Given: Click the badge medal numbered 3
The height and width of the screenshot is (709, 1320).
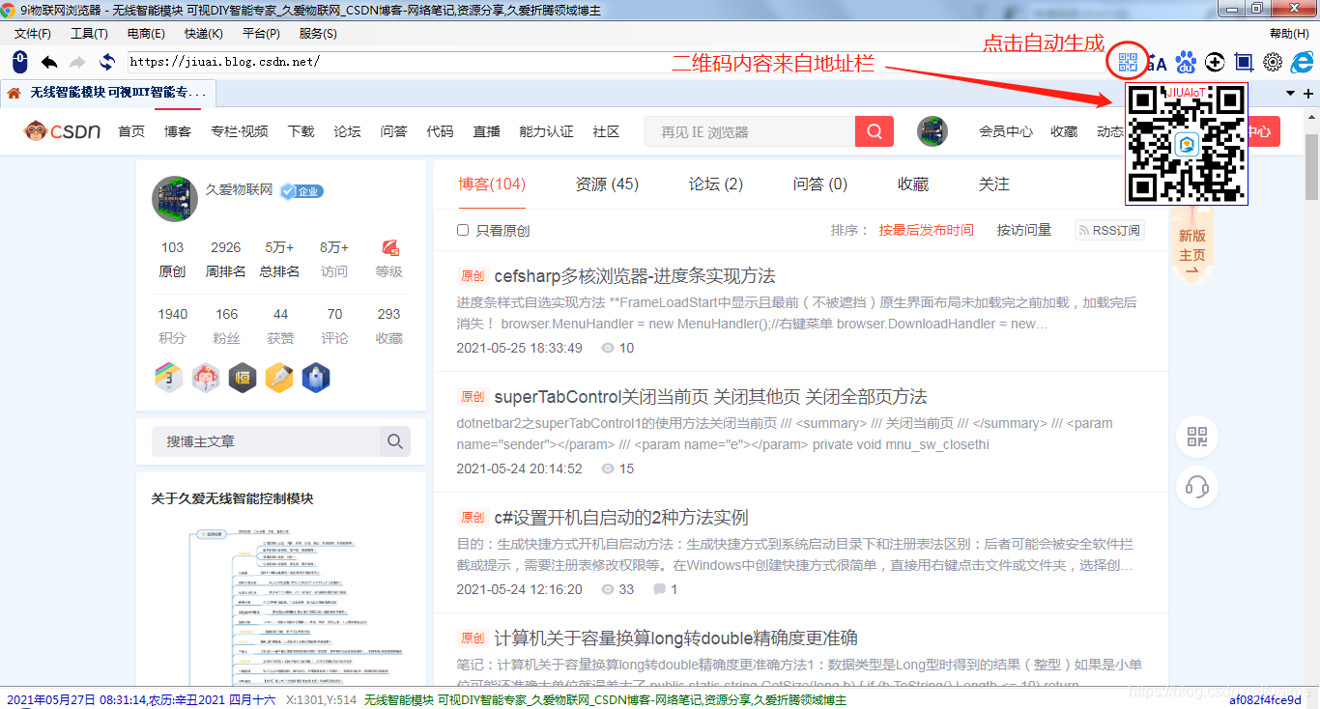Looking at the screenshot, I should (x=169, y=378).
